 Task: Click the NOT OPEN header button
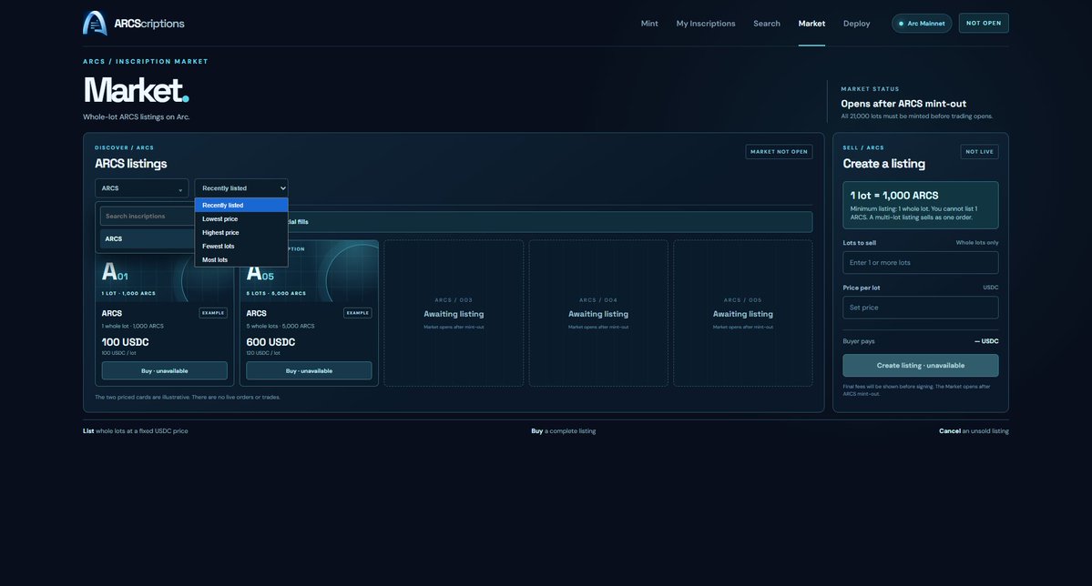coord(984,23)
